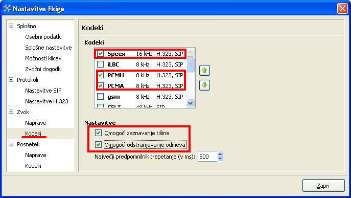Toggle Omogoči odstranjevanje odmeva checkbox
Image resolution: width=351 pixels, height=198 pixels.
click(x=98, y=144)
